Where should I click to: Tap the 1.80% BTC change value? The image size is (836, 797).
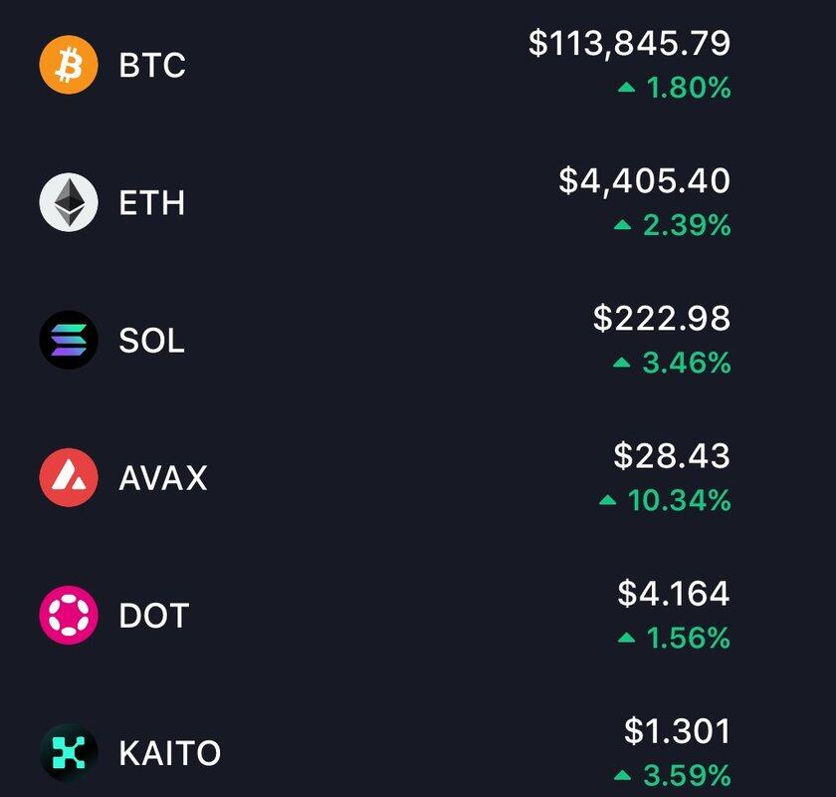tap(689, 88)
